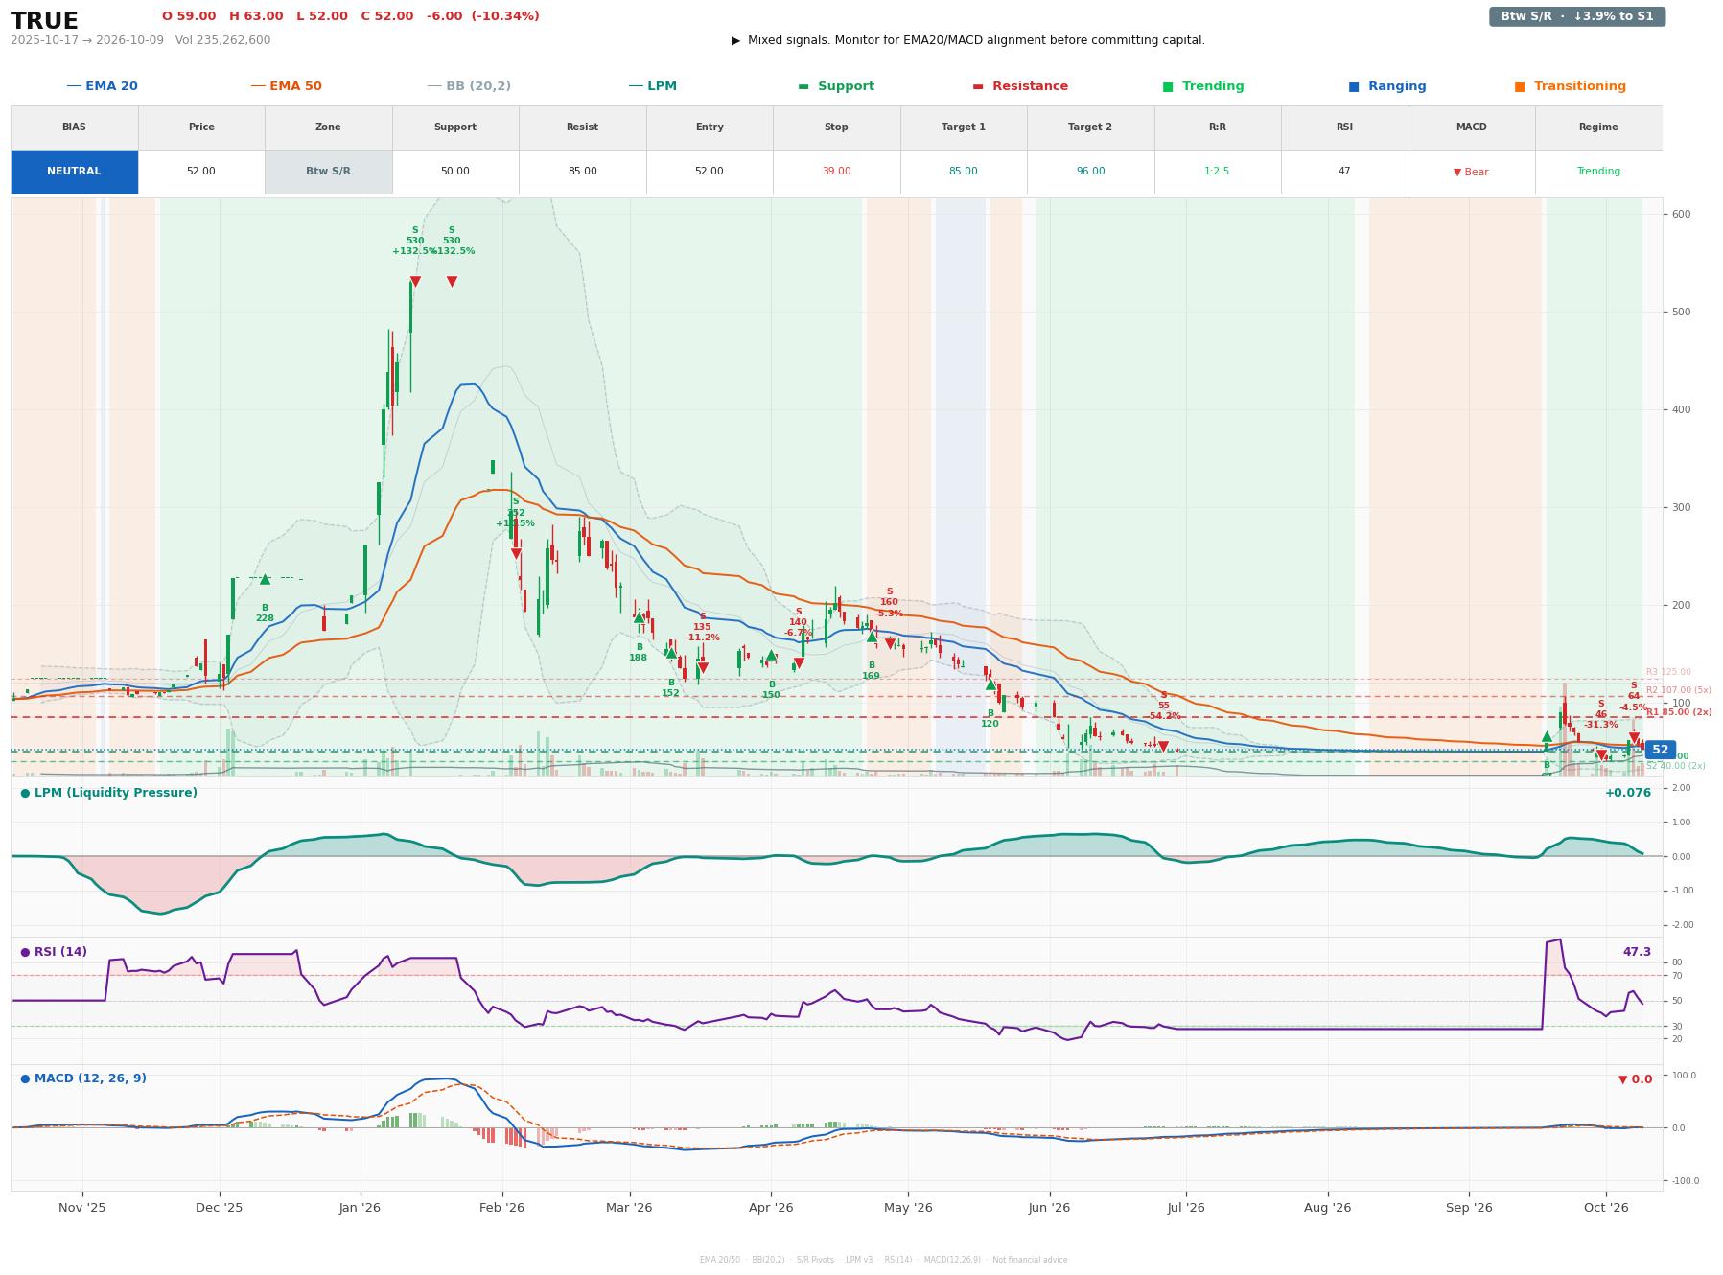Click the R1 85.00 (2x) resistance label

click(x=1679, y=712)
